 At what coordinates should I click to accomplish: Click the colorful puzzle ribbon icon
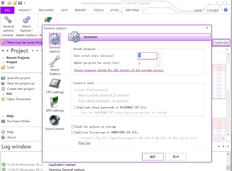pos(48,20)
